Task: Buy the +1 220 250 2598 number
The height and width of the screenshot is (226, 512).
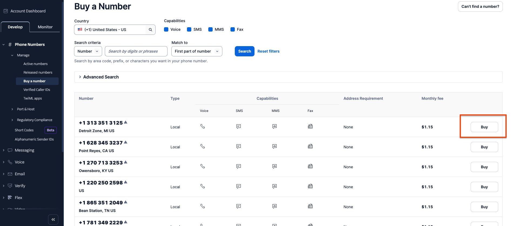Action: coord(484,187)
